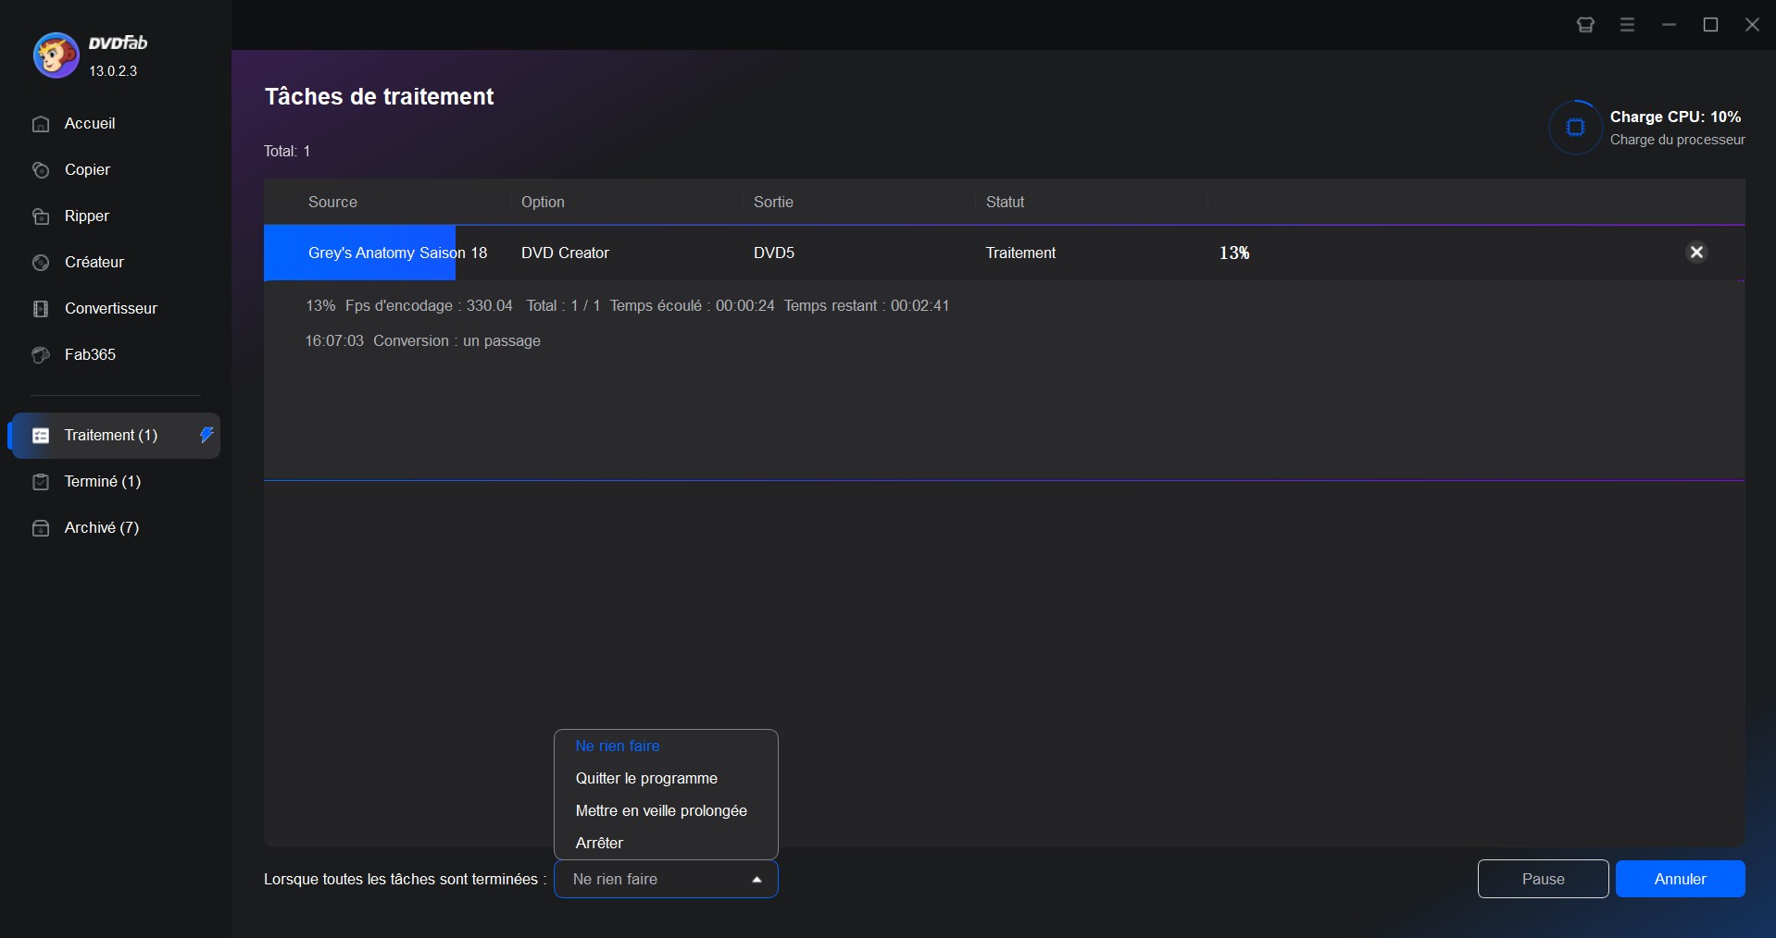Click the 'Tâches de traitement' heading
This screenshot has height=938, width=1776.
[379, 96]
